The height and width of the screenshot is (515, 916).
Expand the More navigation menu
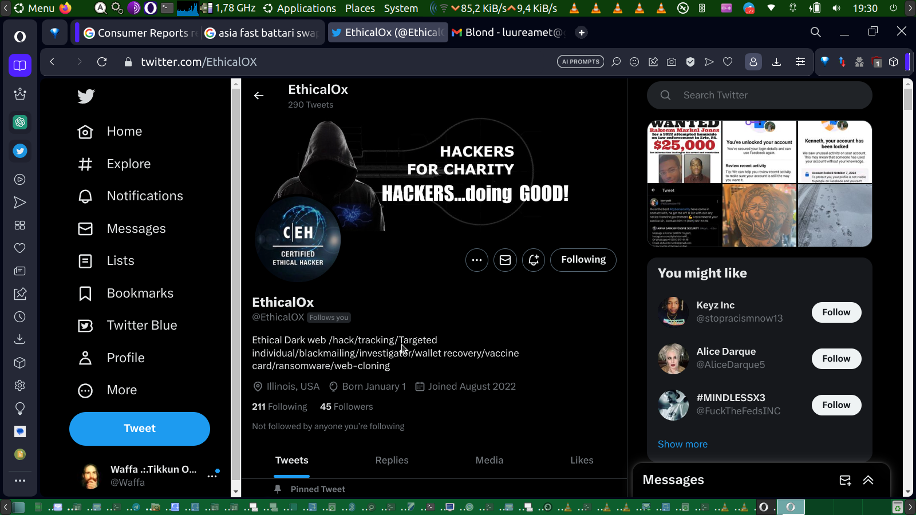[107, 390]
